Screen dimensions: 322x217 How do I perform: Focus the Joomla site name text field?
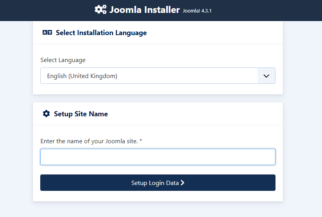157,157
